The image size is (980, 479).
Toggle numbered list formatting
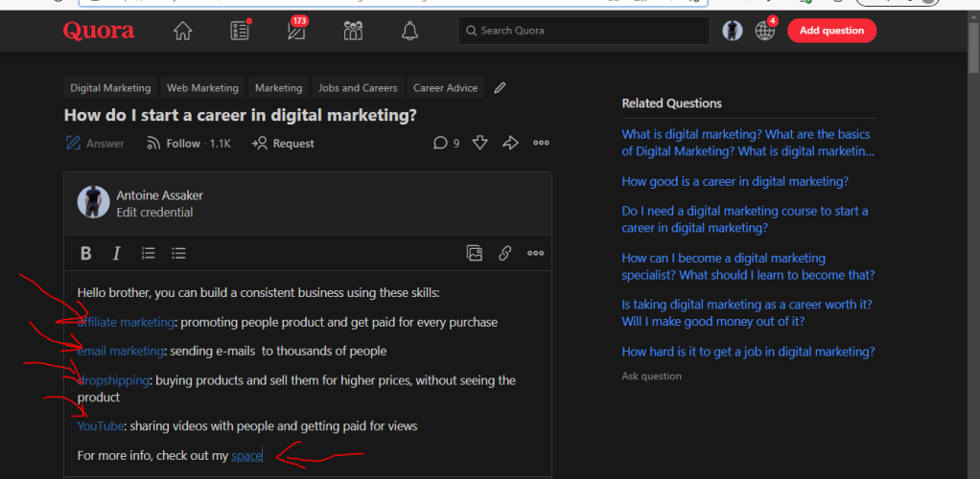coord(148,253)
